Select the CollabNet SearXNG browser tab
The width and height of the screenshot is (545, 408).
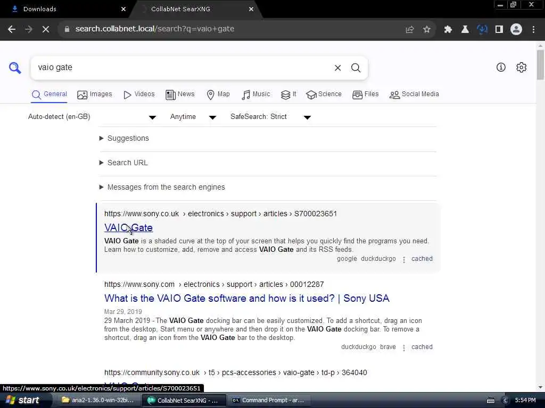[196, 10]
